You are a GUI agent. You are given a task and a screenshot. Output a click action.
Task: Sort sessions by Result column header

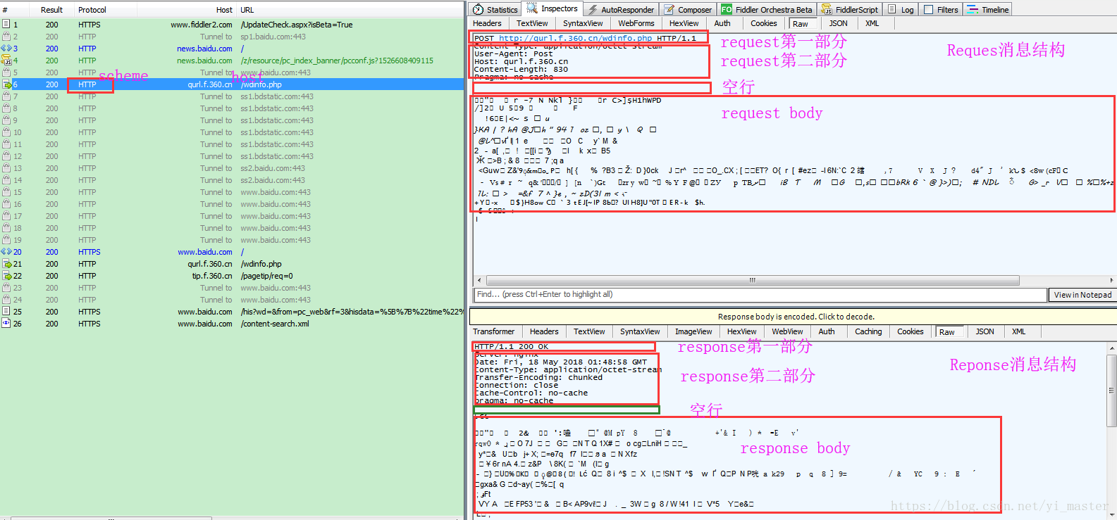click(x=51, y=10)
